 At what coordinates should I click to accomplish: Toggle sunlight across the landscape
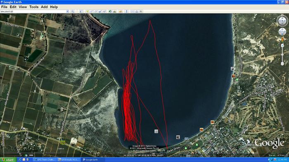pos(115,12)
